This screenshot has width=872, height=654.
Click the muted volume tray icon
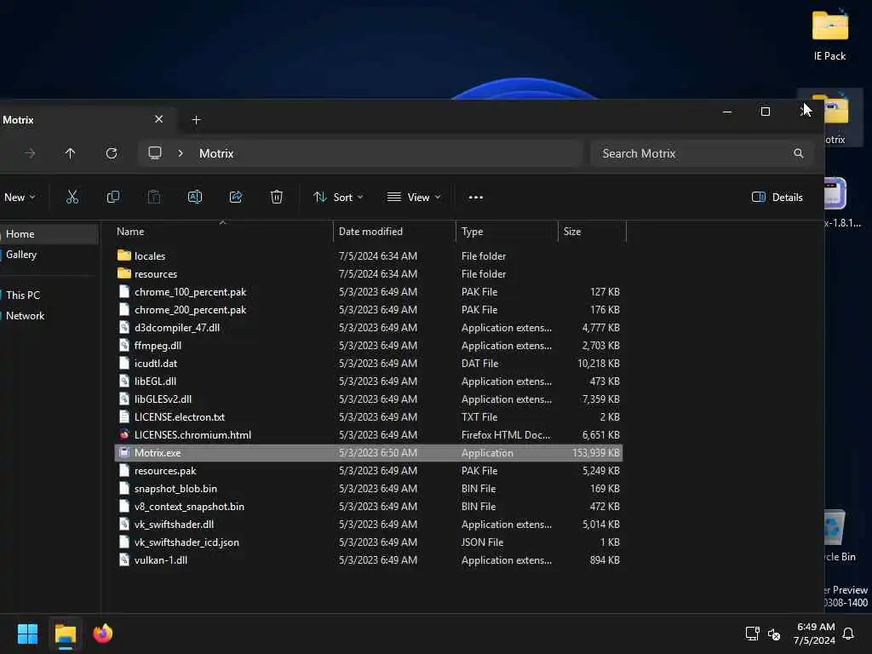tap(774, 634)
